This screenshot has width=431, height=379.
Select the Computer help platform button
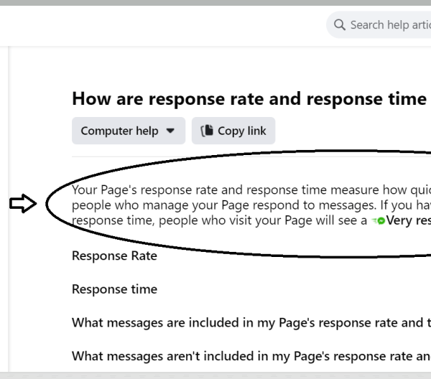(x=129, y=131)
